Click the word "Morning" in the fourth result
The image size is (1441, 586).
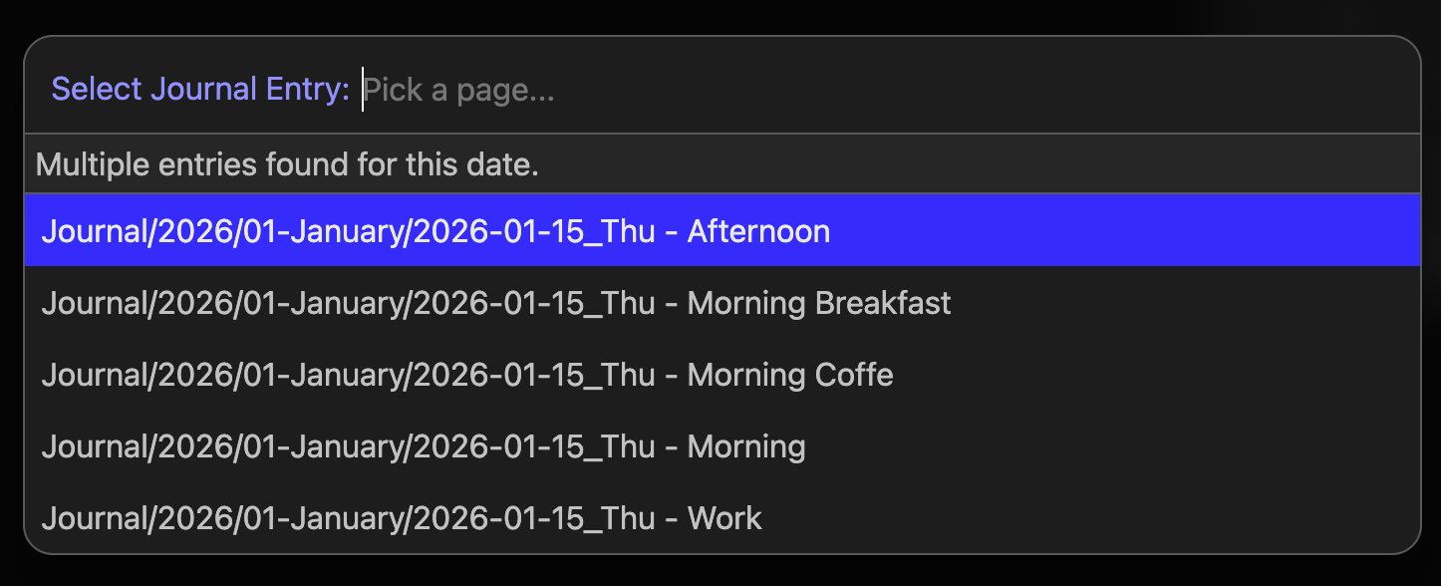(x=746, y=446)
